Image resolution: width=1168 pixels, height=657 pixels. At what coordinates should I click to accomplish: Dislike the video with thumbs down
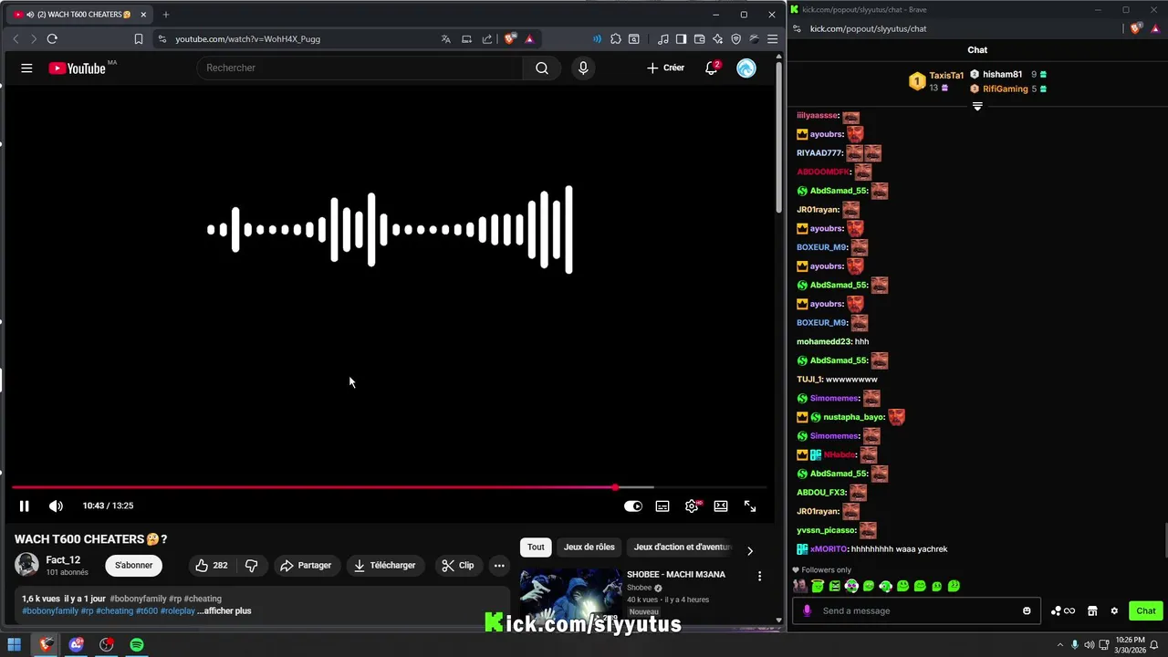tap(251, 566)
